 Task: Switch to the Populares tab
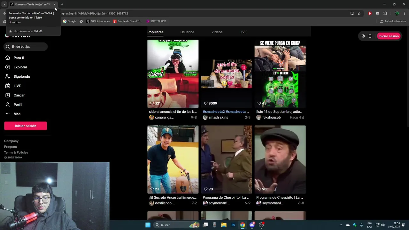click(x=155, y=32)
